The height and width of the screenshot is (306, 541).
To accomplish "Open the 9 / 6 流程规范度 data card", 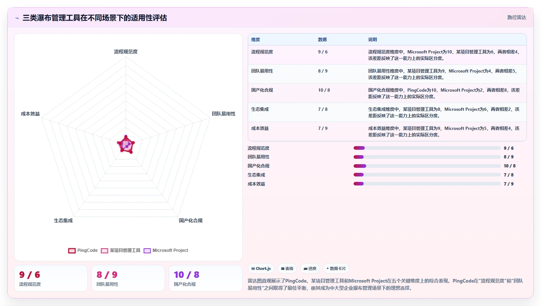I will (x=51, y=278).
